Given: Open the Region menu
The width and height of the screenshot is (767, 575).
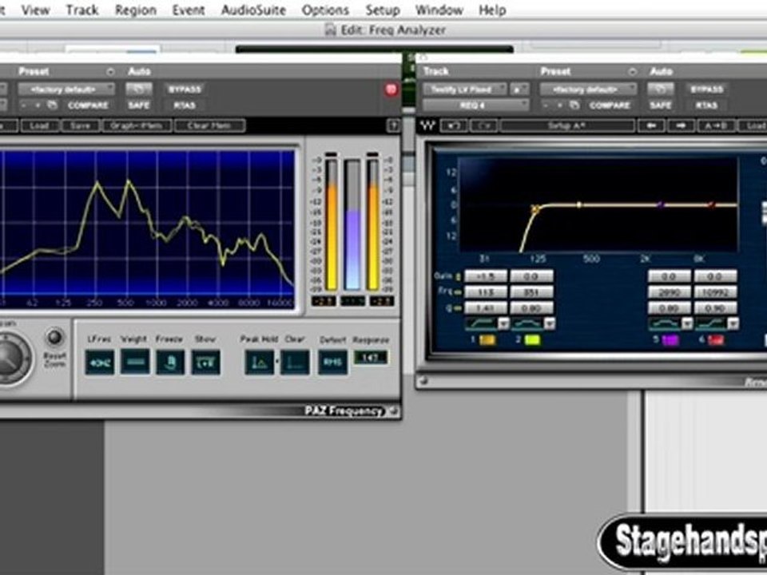Looking at the screenshot, I should (136, 10).
